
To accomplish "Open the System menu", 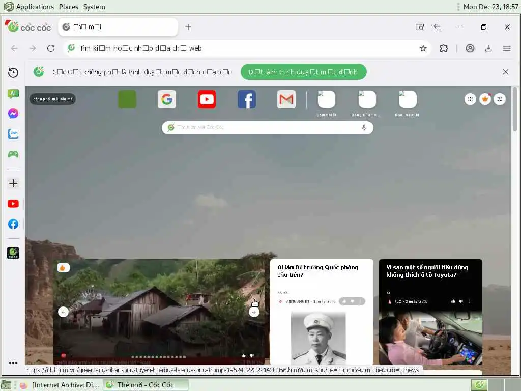I will 94,7.
